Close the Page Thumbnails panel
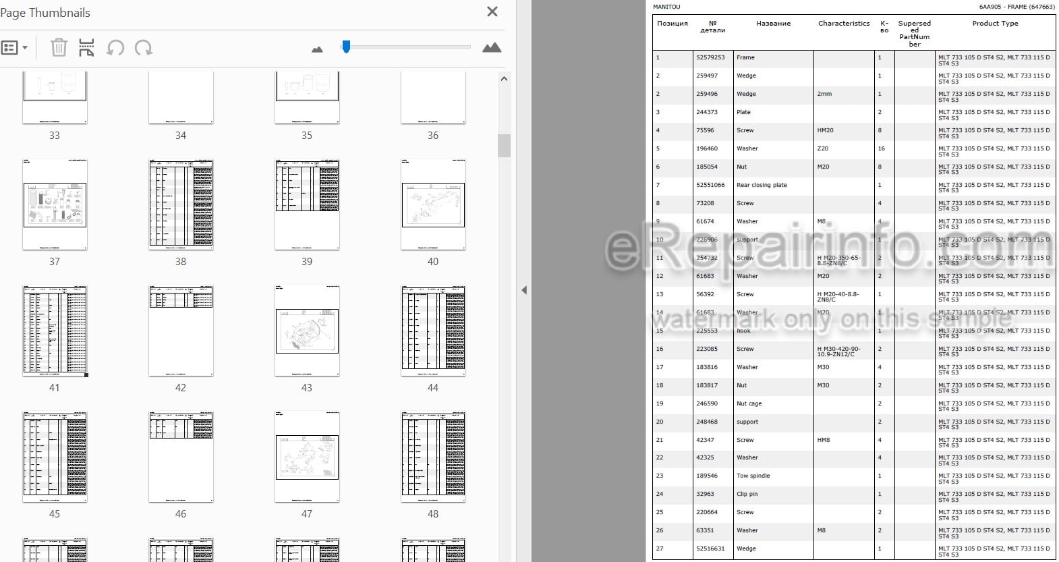Screen dimensions: 1059x562 [492, 11]
